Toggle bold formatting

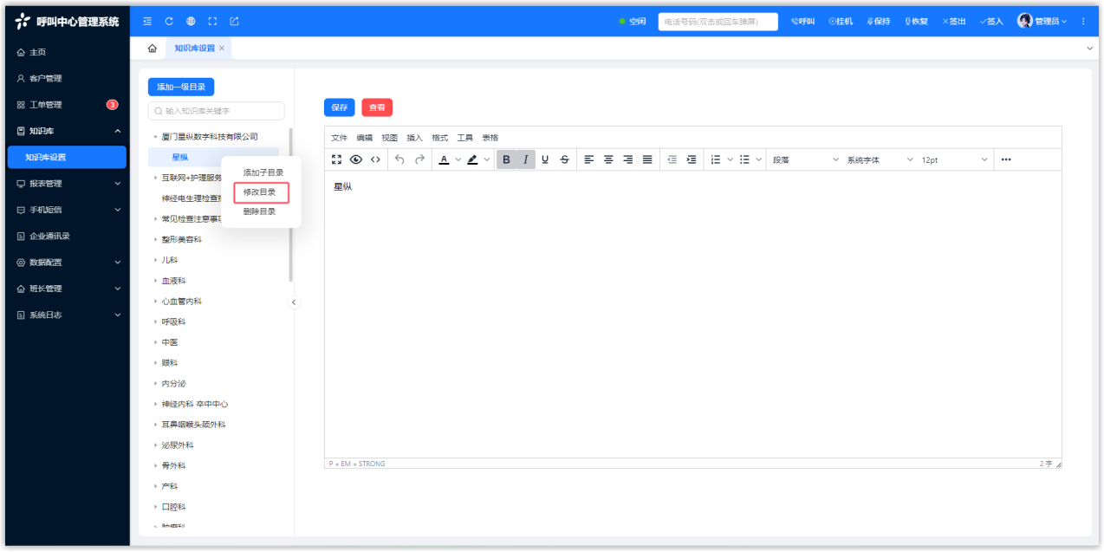pos(507,159)
